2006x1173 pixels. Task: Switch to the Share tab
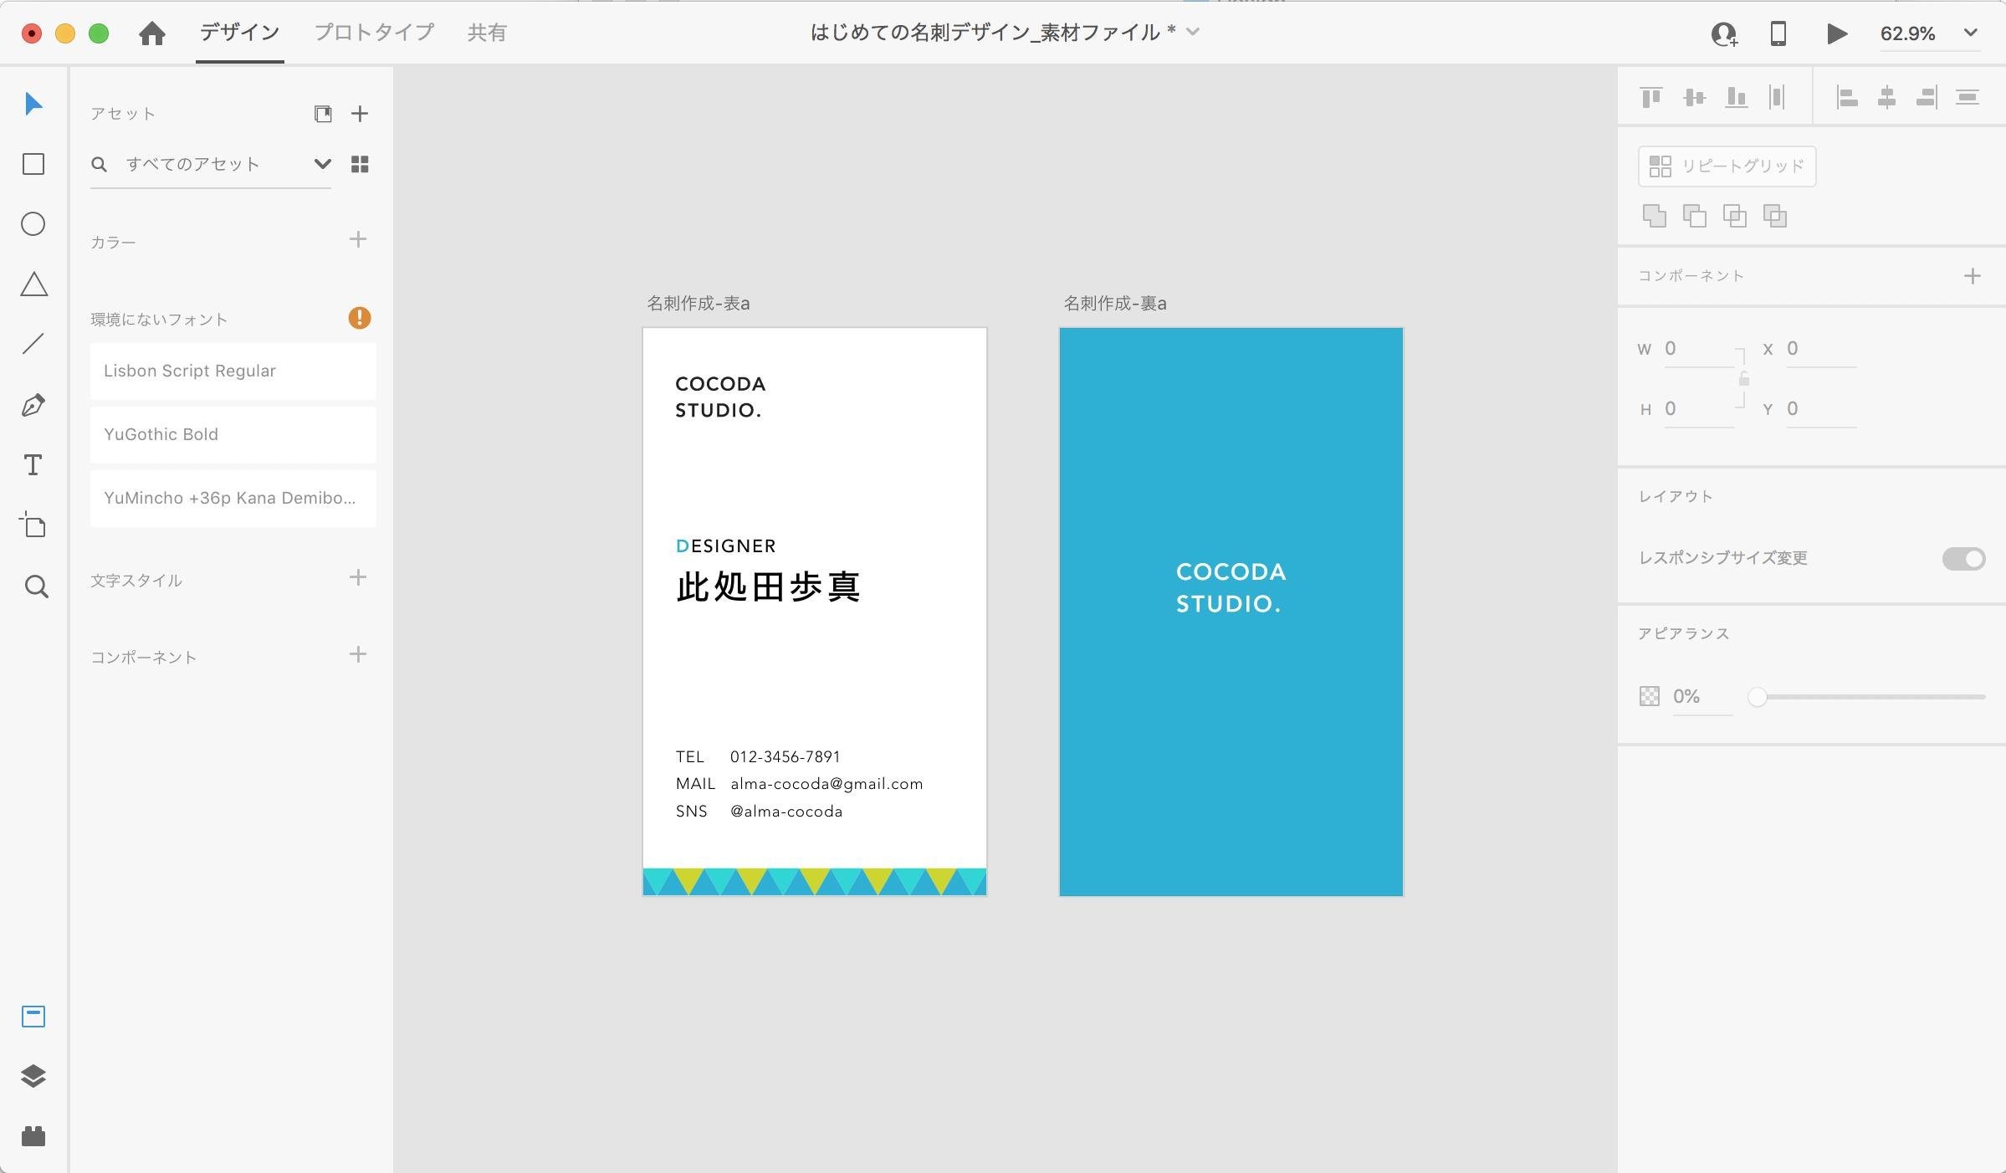487,33
